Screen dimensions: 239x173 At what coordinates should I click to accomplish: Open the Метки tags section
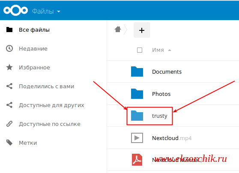(x=28, y=143)
